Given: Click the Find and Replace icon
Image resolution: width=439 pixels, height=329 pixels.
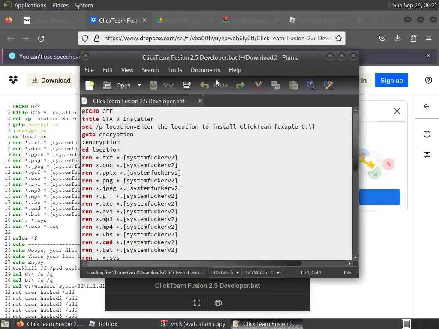Looking at the screenshot, I should pyautogui.click(x=329, y=85).
